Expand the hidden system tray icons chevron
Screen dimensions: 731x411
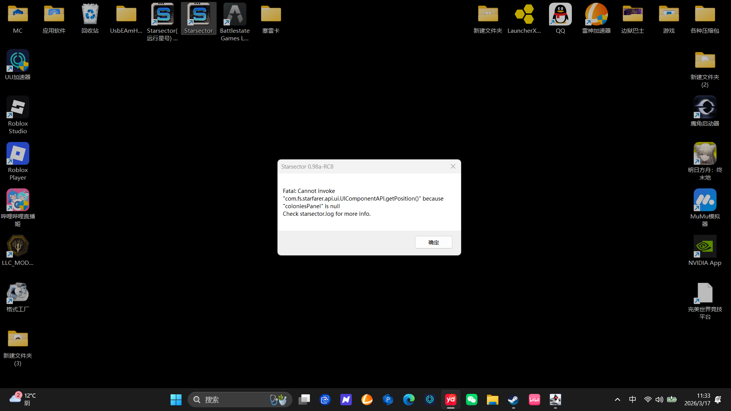click(x=618, y=400)
